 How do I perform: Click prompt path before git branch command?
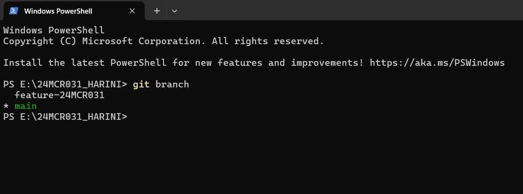65,85
